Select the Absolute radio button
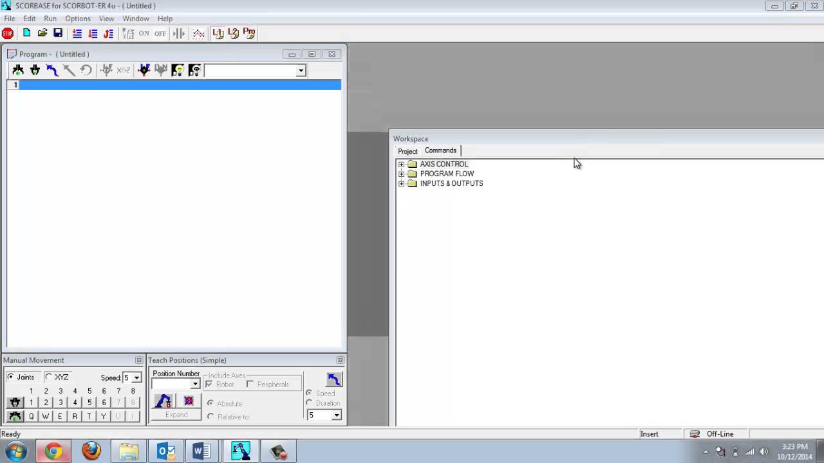The width and height of the screenshot is (824, 463). coord(211,403)
